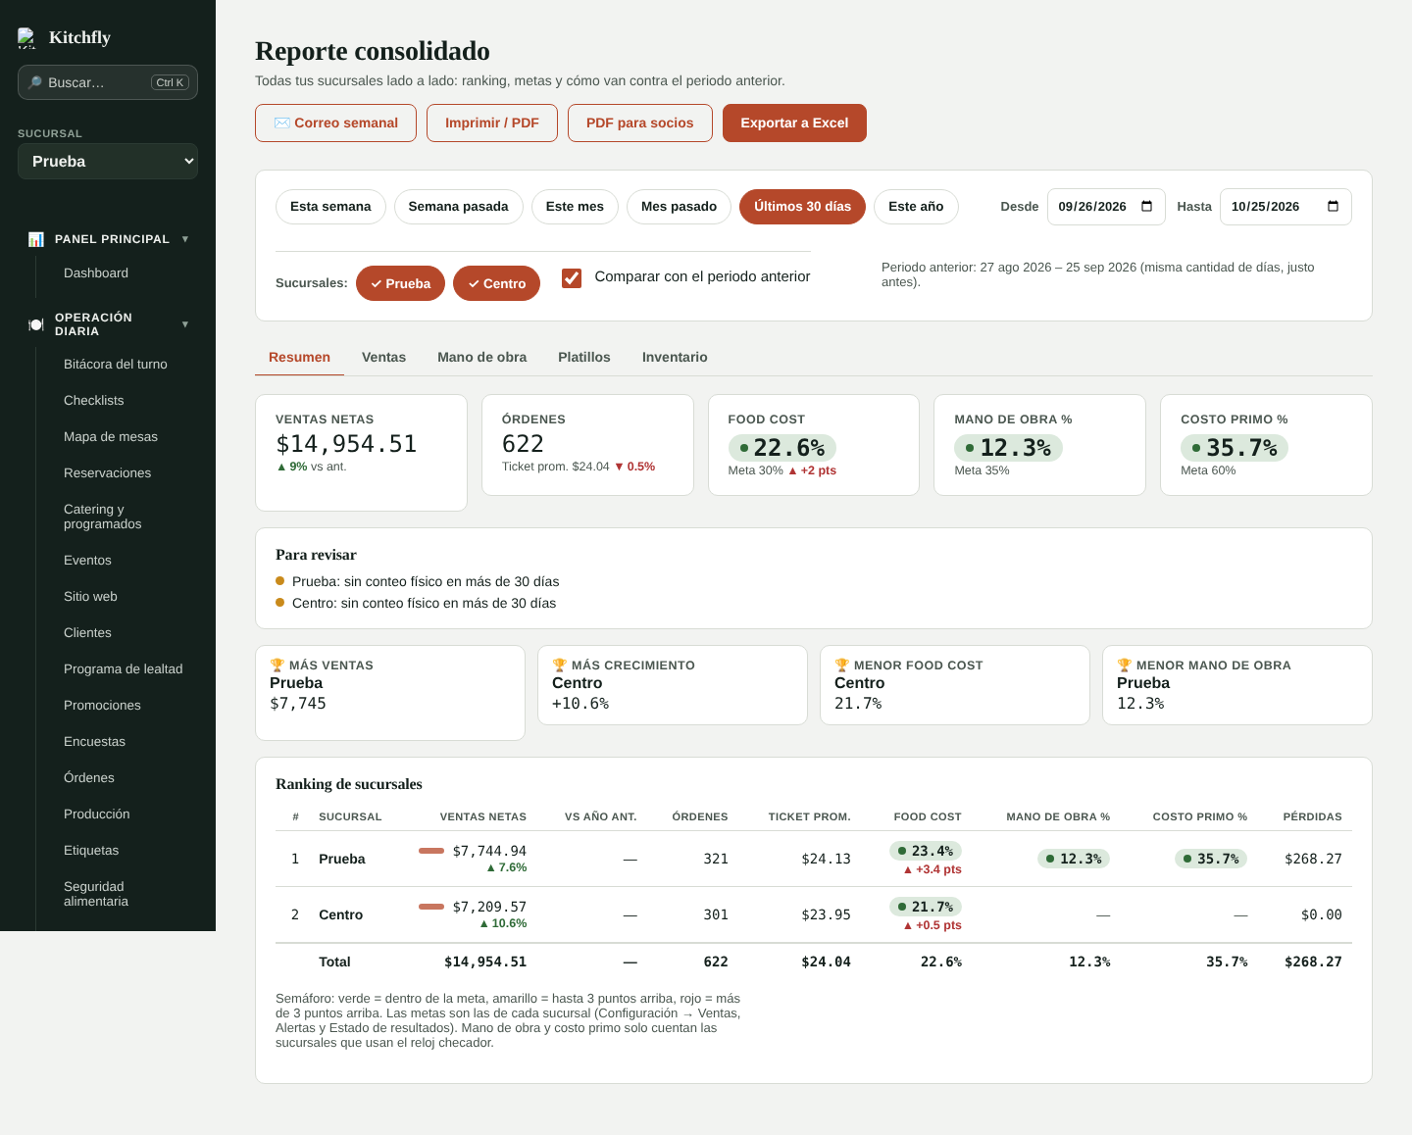Open Seguridad alimentaria
The height and width of the screenshot is (1135, 1412).
[x=96, y=894]
